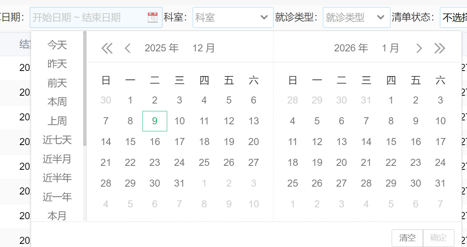Screen dimensions: 467x247
Task: Select the 近半年 quick range
Action: click(57, 178)
